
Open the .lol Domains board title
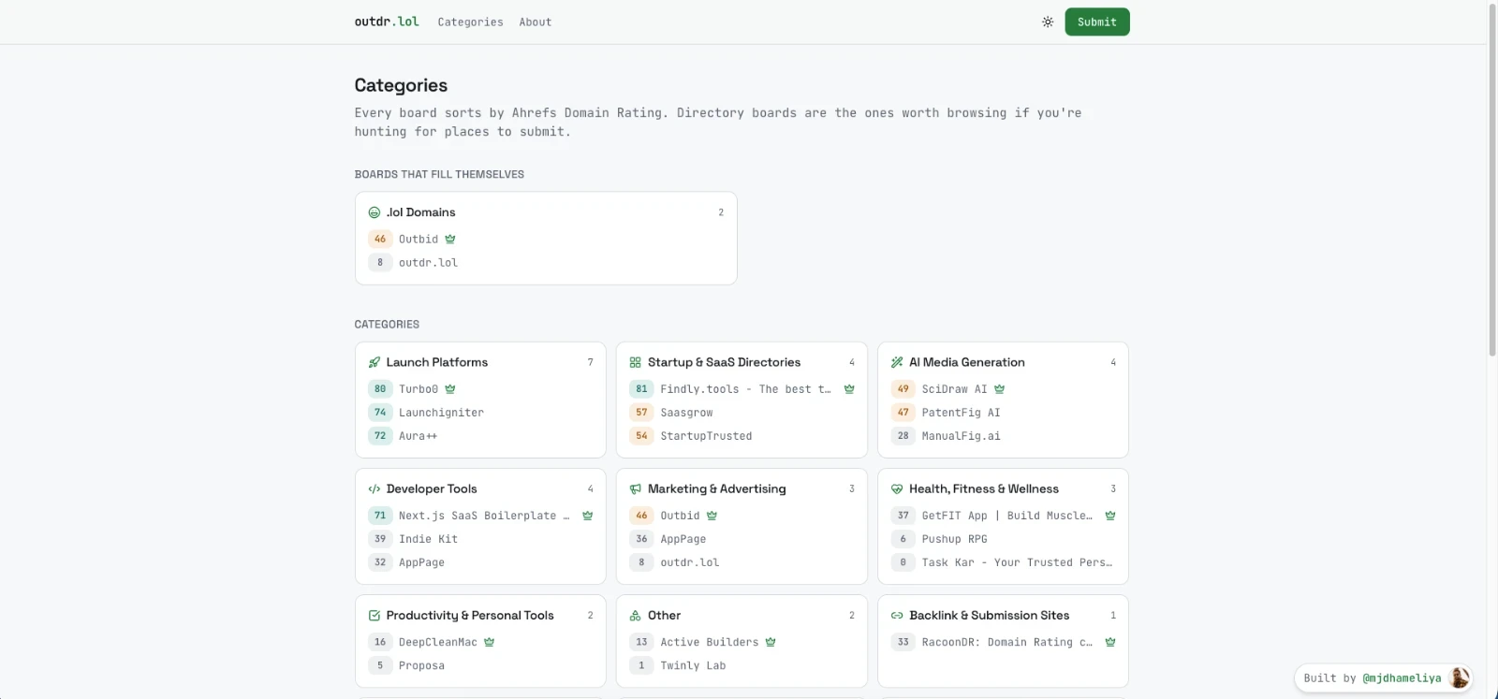421,212
